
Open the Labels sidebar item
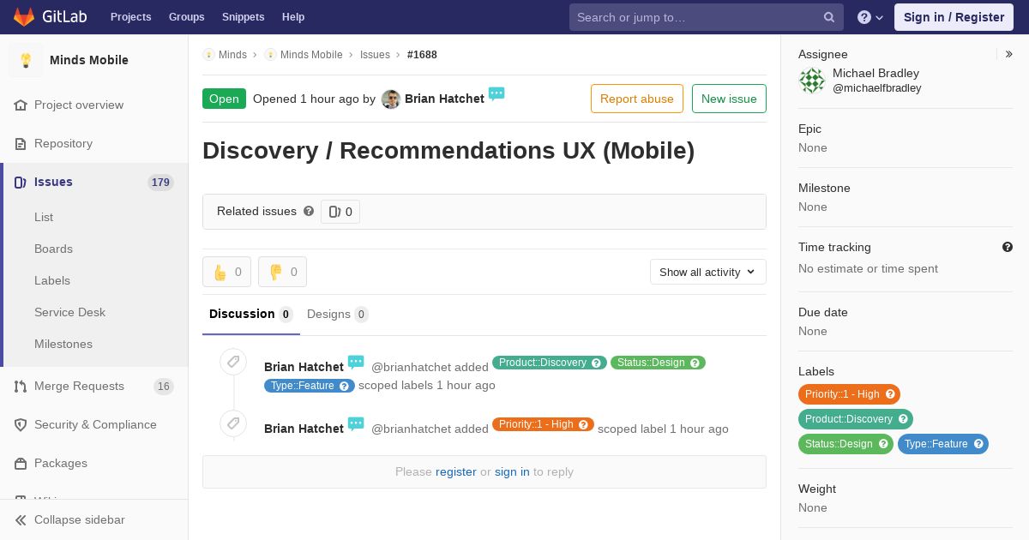tap(52, 280)
